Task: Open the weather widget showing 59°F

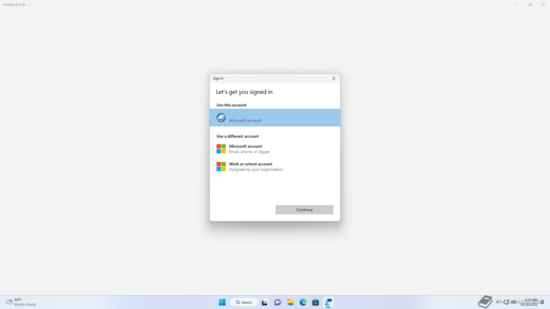Action: pos(21,302)
